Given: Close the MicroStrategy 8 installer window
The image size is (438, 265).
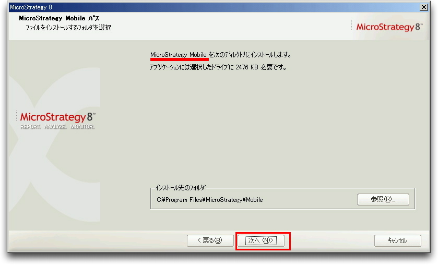Looking at the screenshot, I should point(424,7).
